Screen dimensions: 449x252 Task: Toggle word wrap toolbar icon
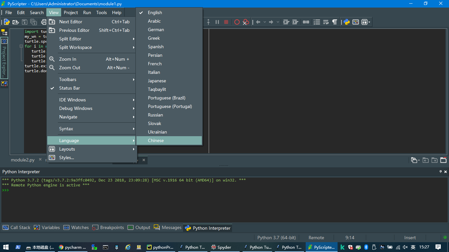[x=326, y=22]
